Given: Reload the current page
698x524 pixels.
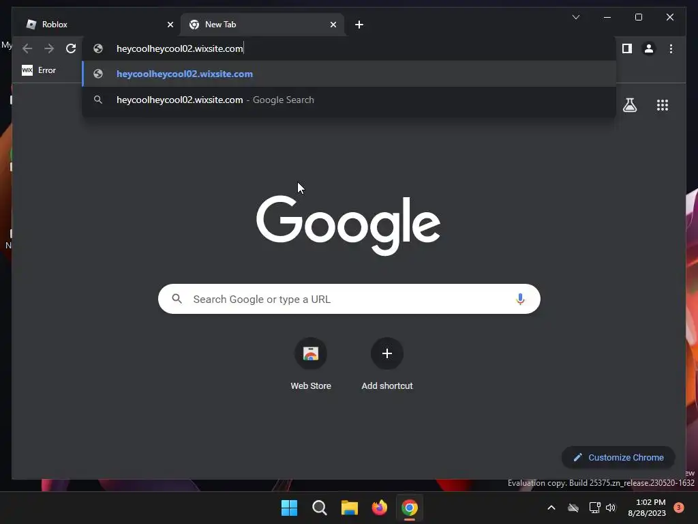Looking at the screenshot, I should tap(71, 48).
